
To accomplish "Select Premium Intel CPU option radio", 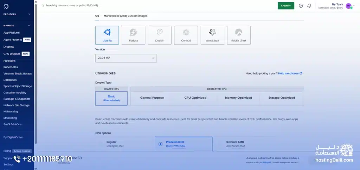I will [160, 144].
